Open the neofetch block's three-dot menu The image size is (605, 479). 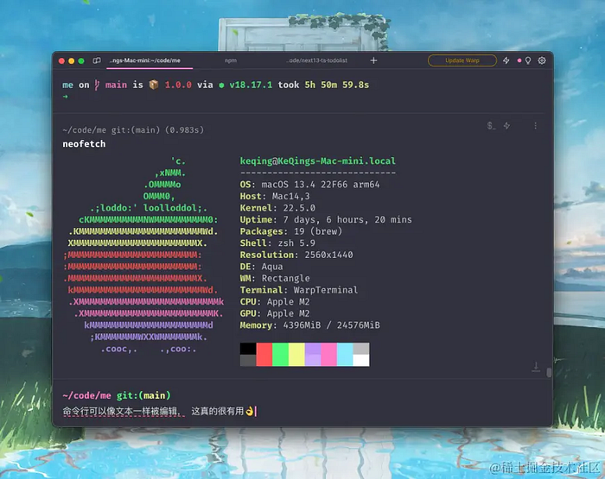[535, 126]
